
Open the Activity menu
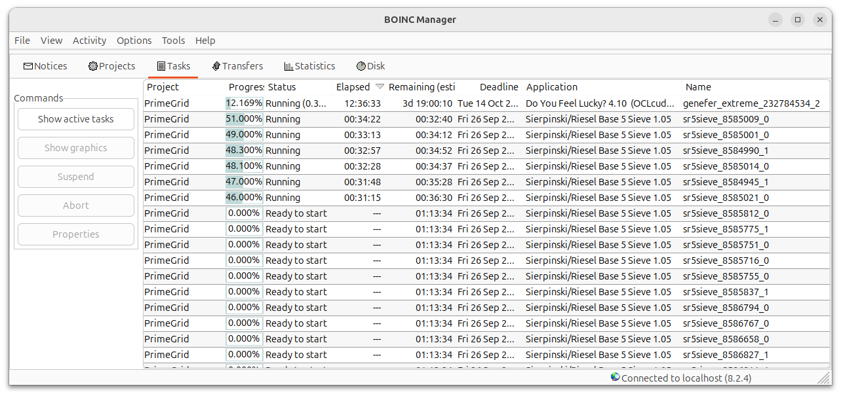coord(89,40)
